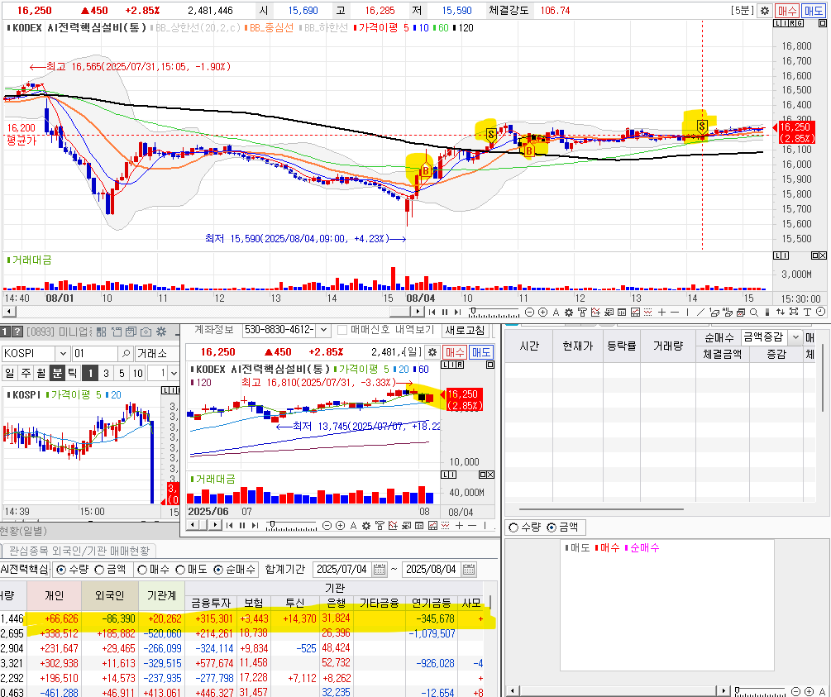Open 관심종목 외국인/기관 매매현황 tab

pyautogui.click(x=79, y=551)
